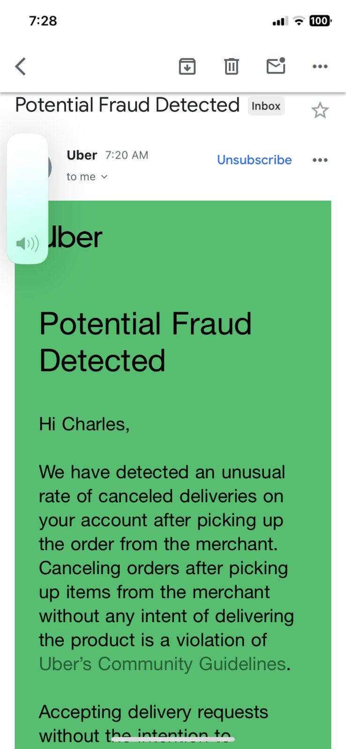
Task: Mark email as unread via envelope icon
Action: coord(276,66)
